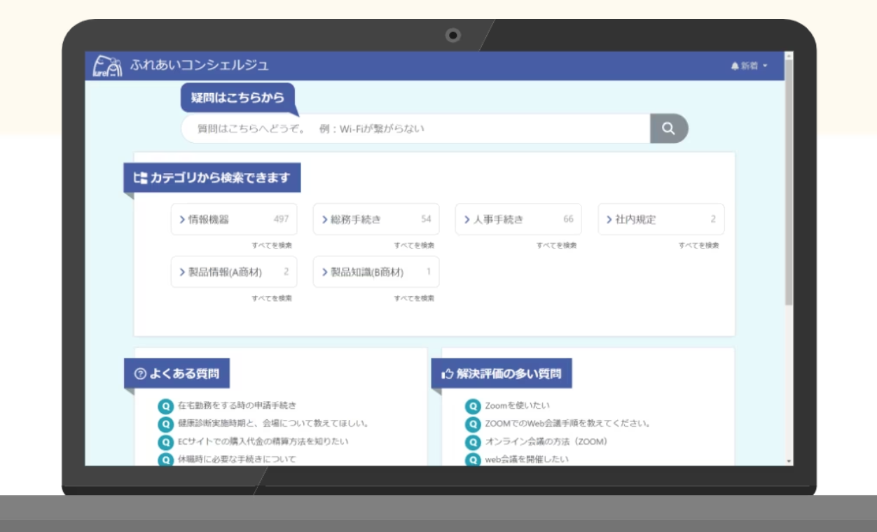Screen dimensions: 877x532
Task: Expand the 人事手続き category
Action: pyautogui.click(x=518, y=219)
